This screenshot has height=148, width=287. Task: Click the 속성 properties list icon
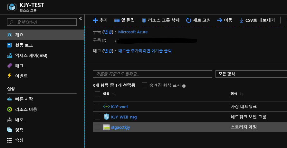pos(9,140)
